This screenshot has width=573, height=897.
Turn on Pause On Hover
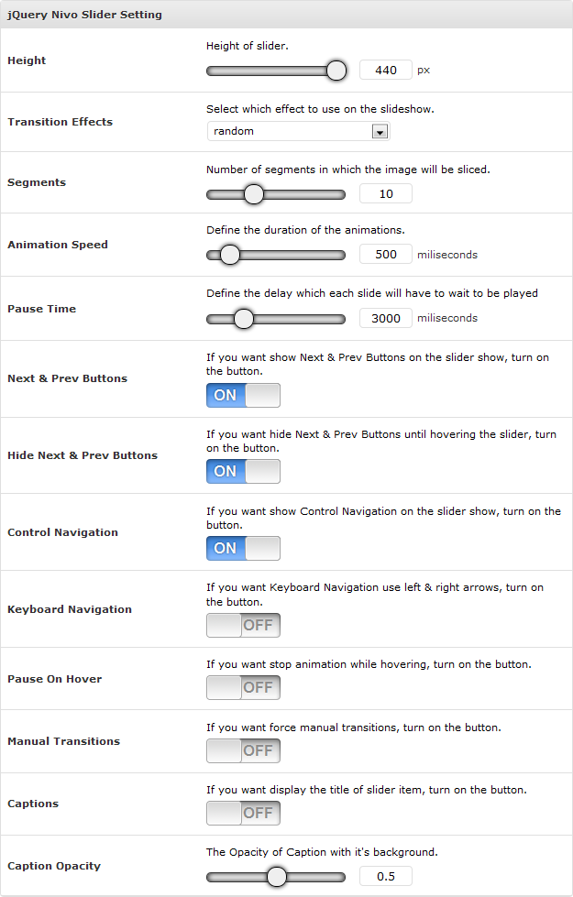click(x=243, y=687)
